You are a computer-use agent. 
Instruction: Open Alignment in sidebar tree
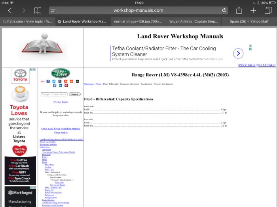(46, 149)
